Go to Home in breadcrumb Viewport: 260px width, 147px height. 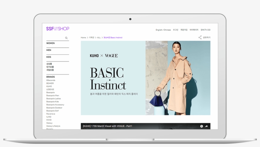[x=83, y=38]
